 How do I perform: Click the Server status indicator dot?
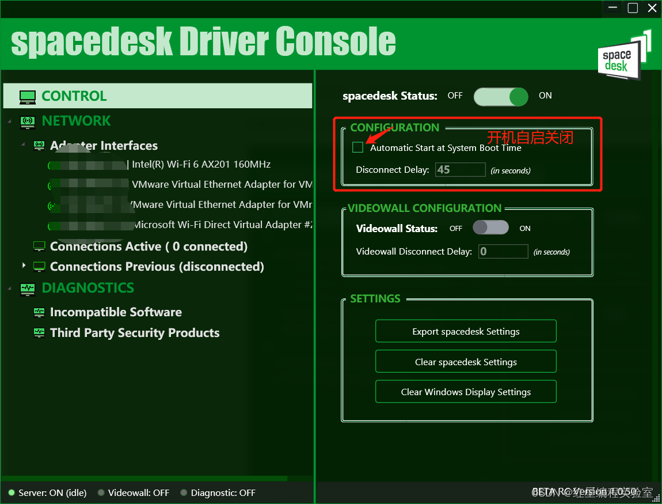point(12,492)
